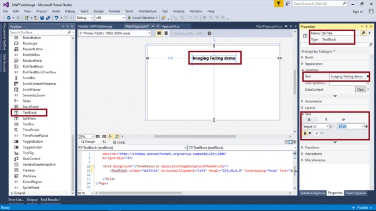
Task: Expand the Brush category
Action: 302,57
